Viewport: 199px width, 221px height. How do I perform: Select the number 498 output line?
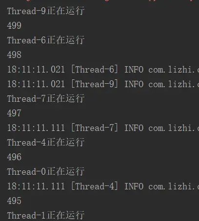[14, 55]
